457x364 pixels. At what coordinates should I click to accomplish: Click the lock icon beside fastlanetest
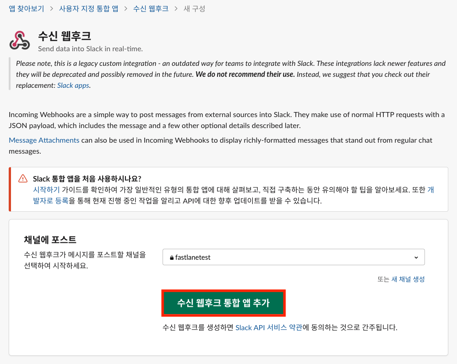tap(172, 257)
